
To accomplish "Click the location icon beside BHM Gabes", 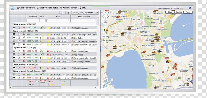I will click(72, 38).
